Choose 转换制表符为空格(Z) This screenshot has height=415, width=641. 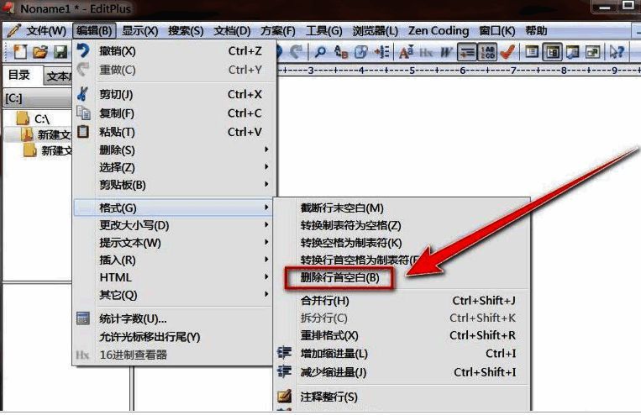point(402,225)
